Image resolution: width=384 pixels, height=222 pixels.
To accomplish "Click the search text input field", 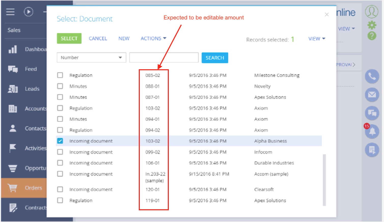I will point(164,58).
